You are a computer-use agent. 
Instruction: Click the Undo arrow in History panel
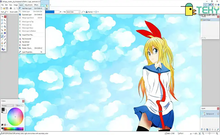202,38
